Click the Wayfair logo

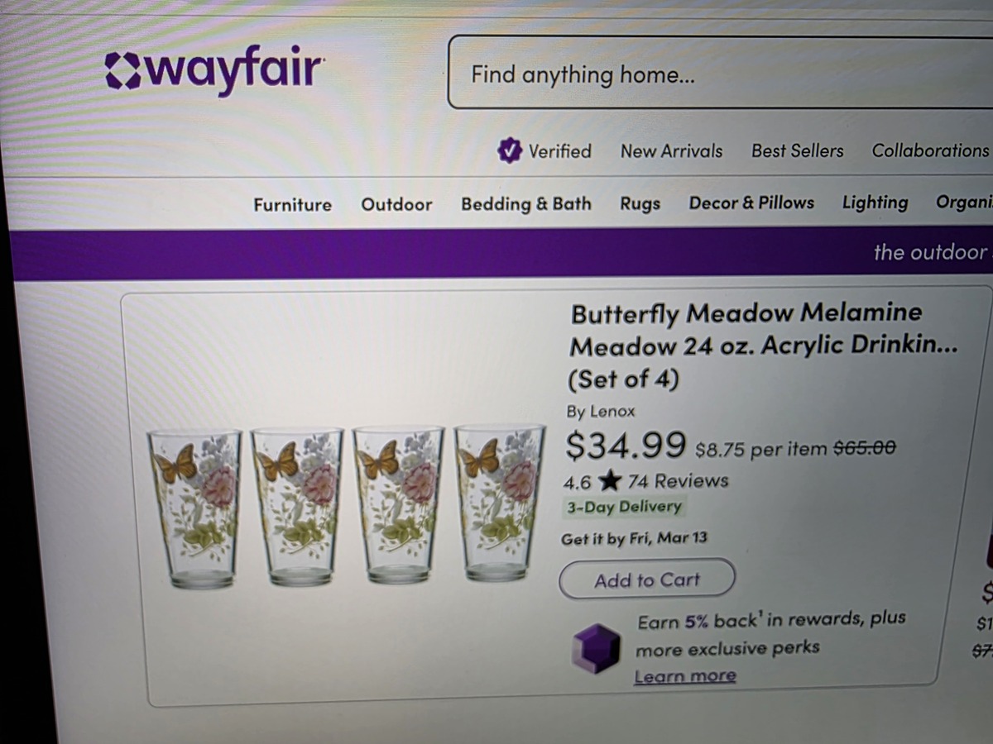pyautogui.click(x=213, y=69)
